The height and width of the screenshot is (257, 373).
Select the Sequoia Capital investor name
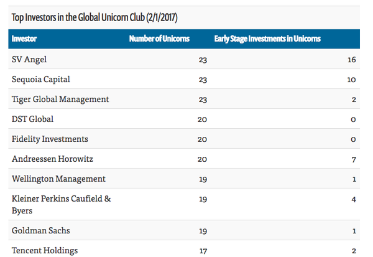tap(40, 79)
